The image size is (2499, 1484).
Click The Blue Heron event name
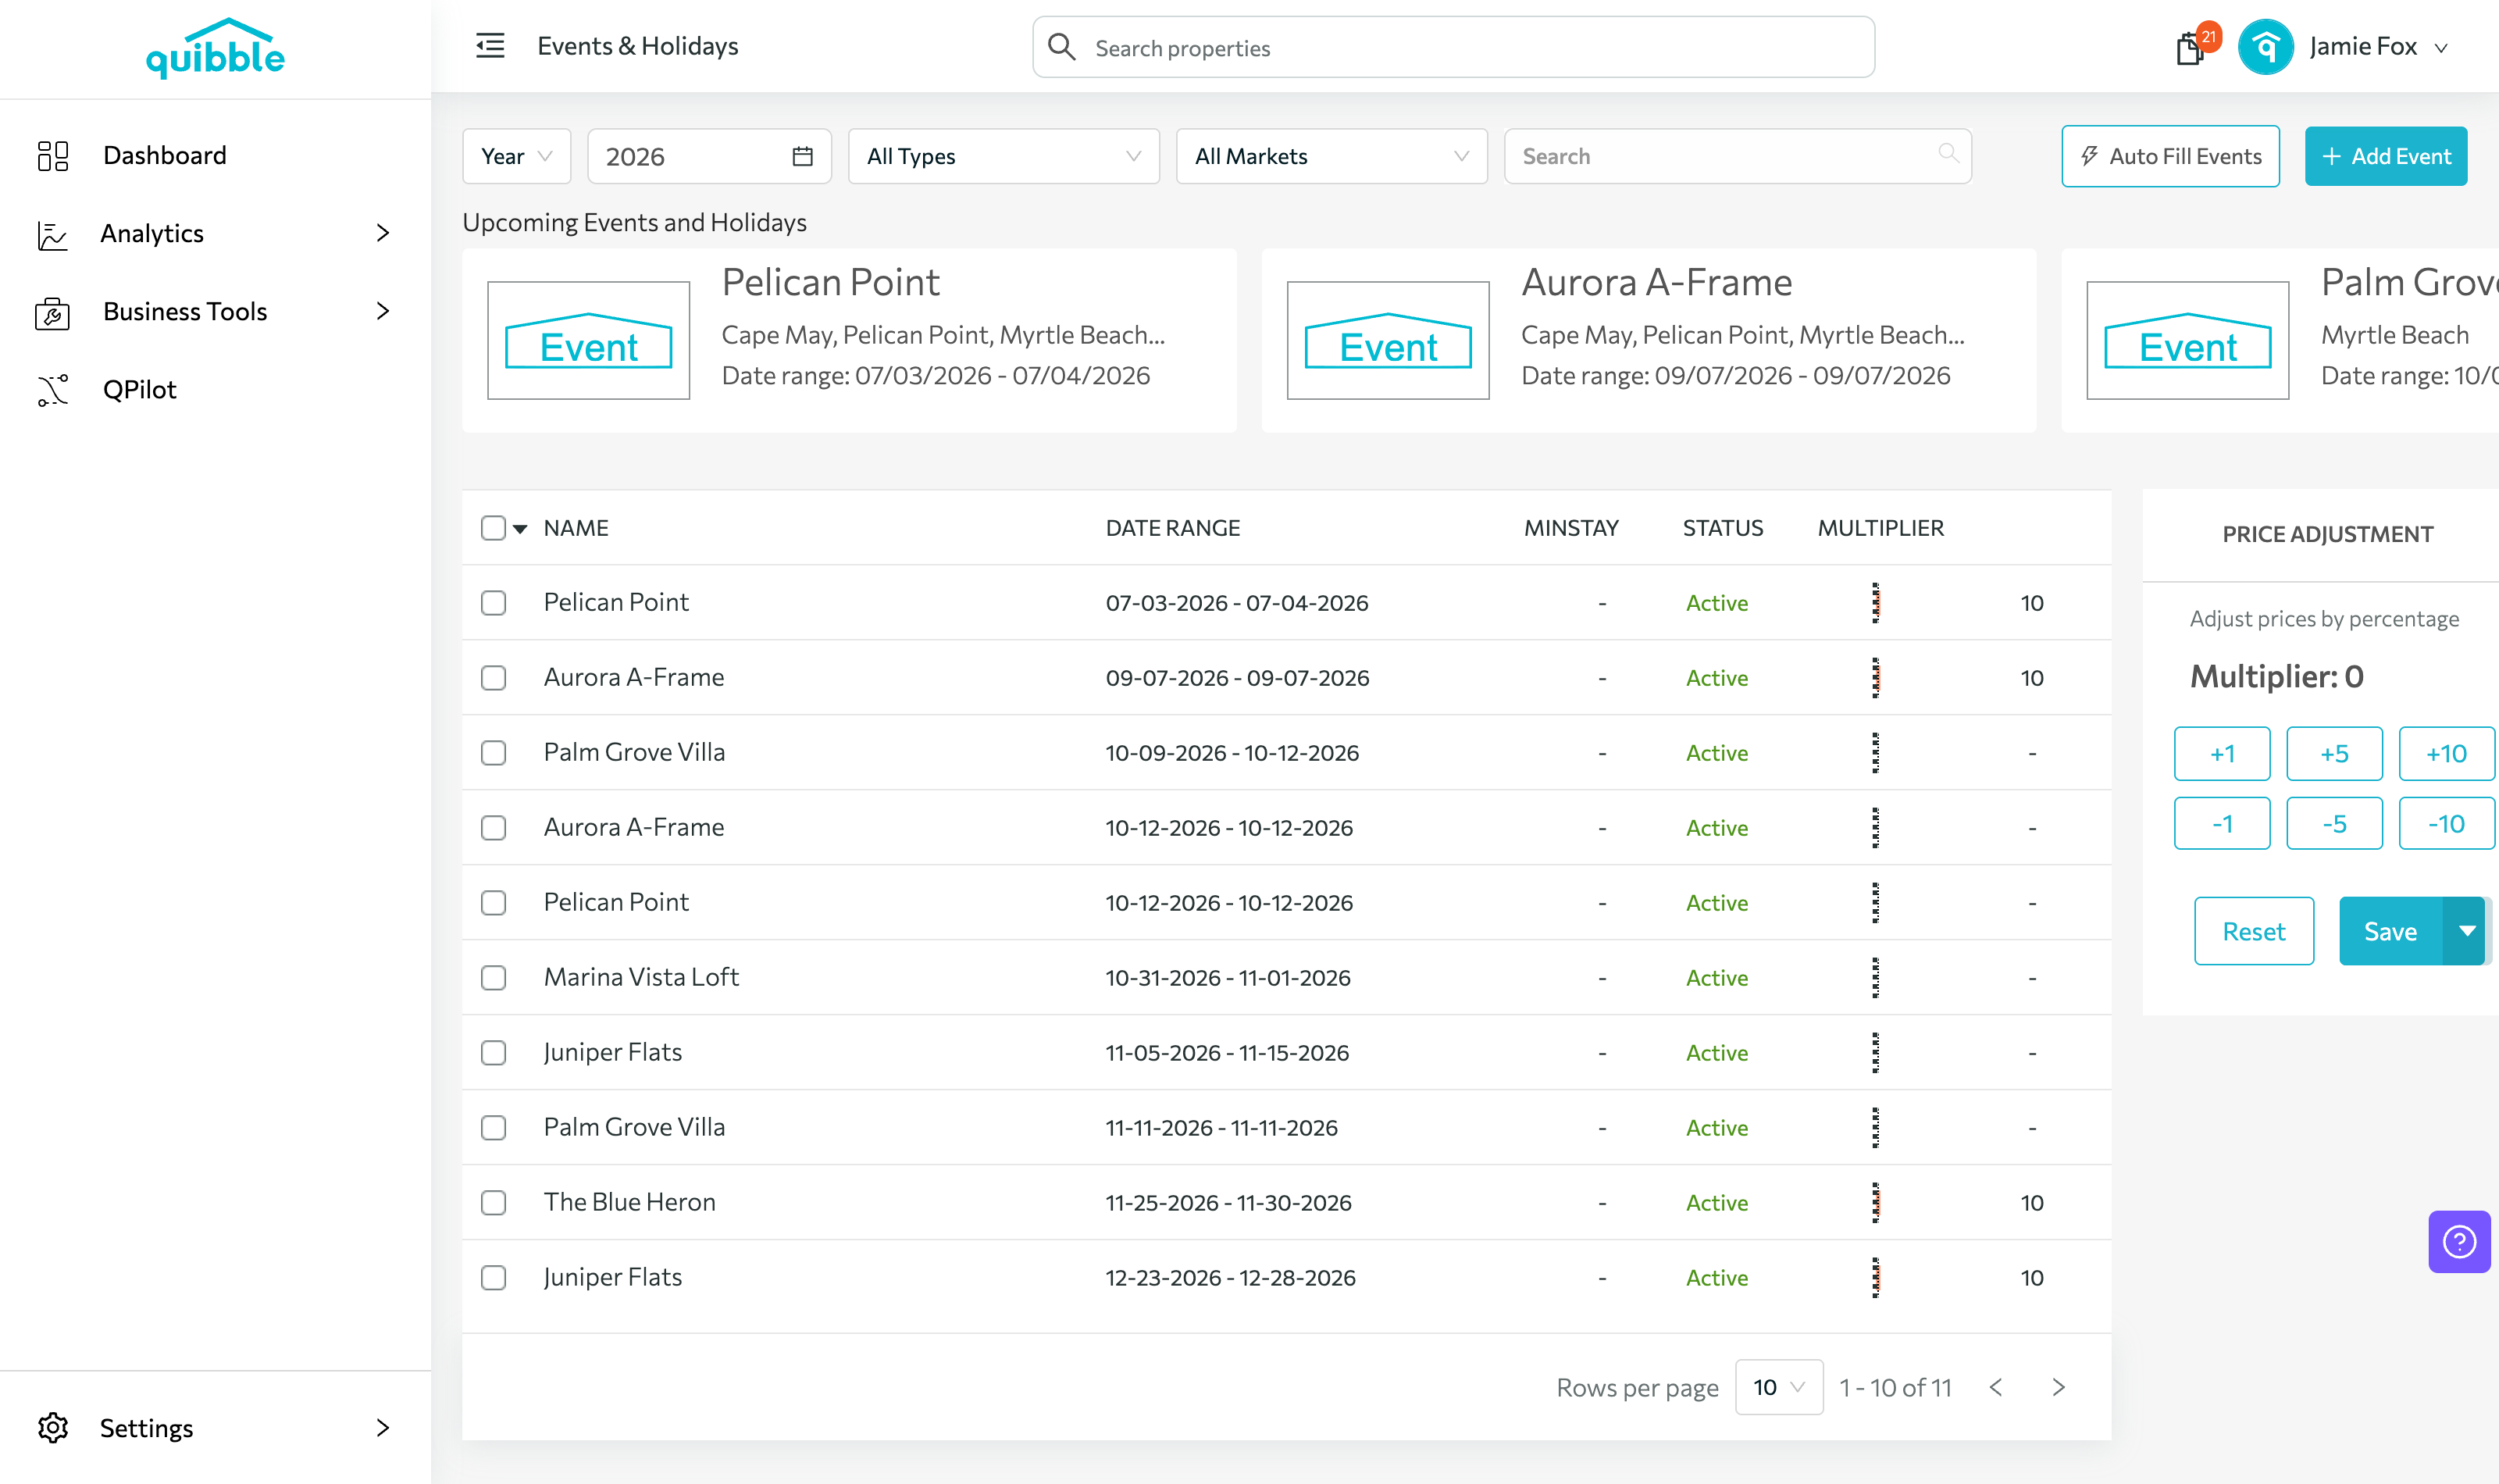(629, 1202)
